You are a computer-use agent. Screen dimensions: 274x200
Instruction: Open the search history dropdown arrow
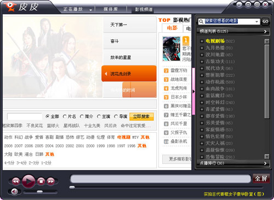click(256, 22)
